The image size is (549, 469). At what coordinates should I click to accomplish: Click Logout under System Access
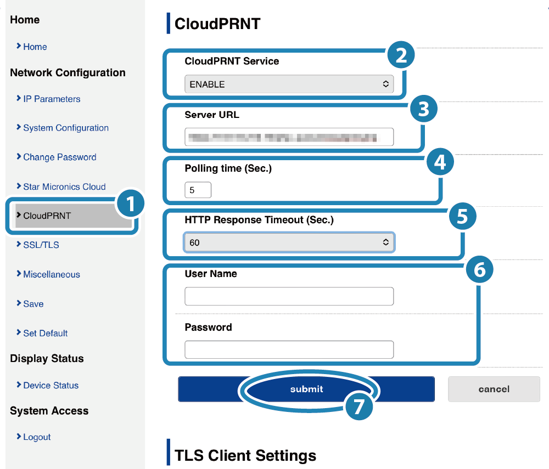[x=37, y=438]
